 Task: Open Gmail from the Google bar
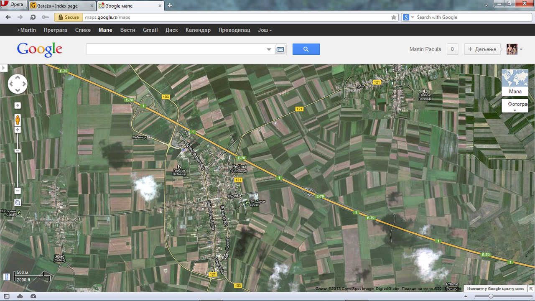[x=150, y=30]
